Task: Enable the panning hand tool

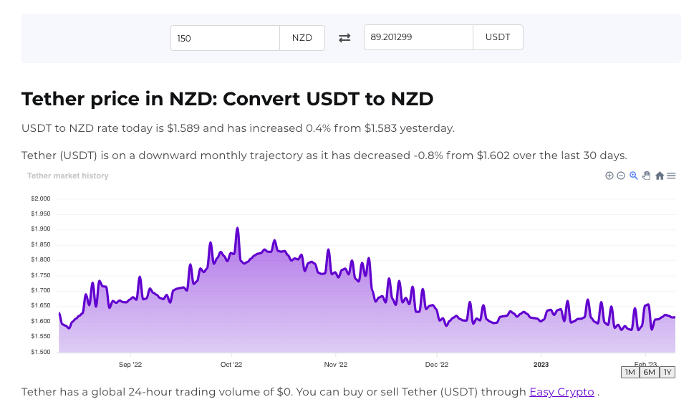Action: 646,176
